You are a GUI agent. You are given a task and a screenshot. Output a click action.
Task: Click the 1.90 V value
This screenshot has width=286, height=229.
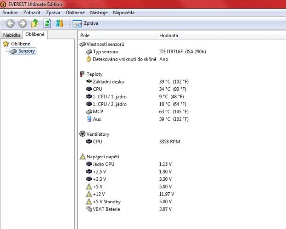[165, 172]
